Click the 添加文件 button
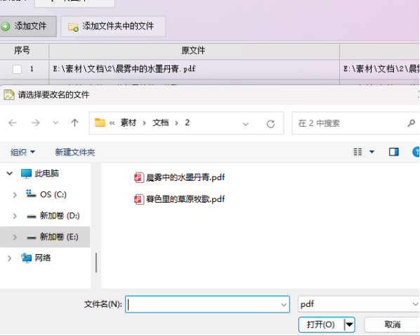 (x=28, y=26)
